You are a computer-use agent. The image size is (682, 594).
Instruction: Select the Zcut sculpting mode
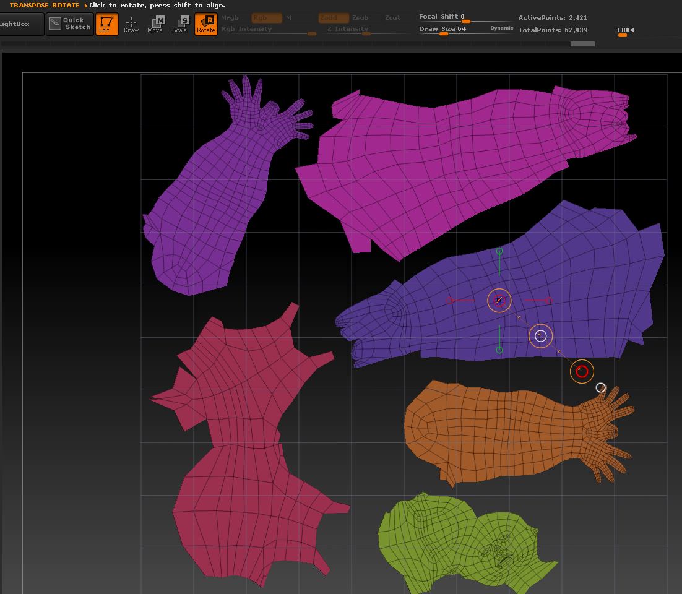click(392, 18)
